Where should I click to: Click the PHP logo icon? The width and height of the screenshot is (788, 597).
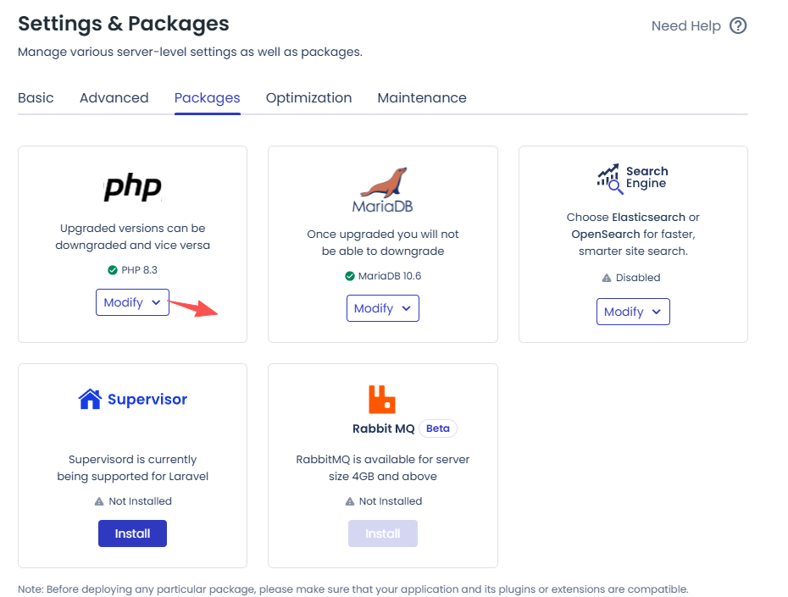[132, 187]
